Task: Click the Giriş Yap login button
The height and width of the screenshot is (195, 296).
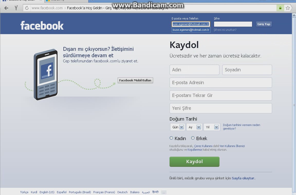Action: coord(264,24)
